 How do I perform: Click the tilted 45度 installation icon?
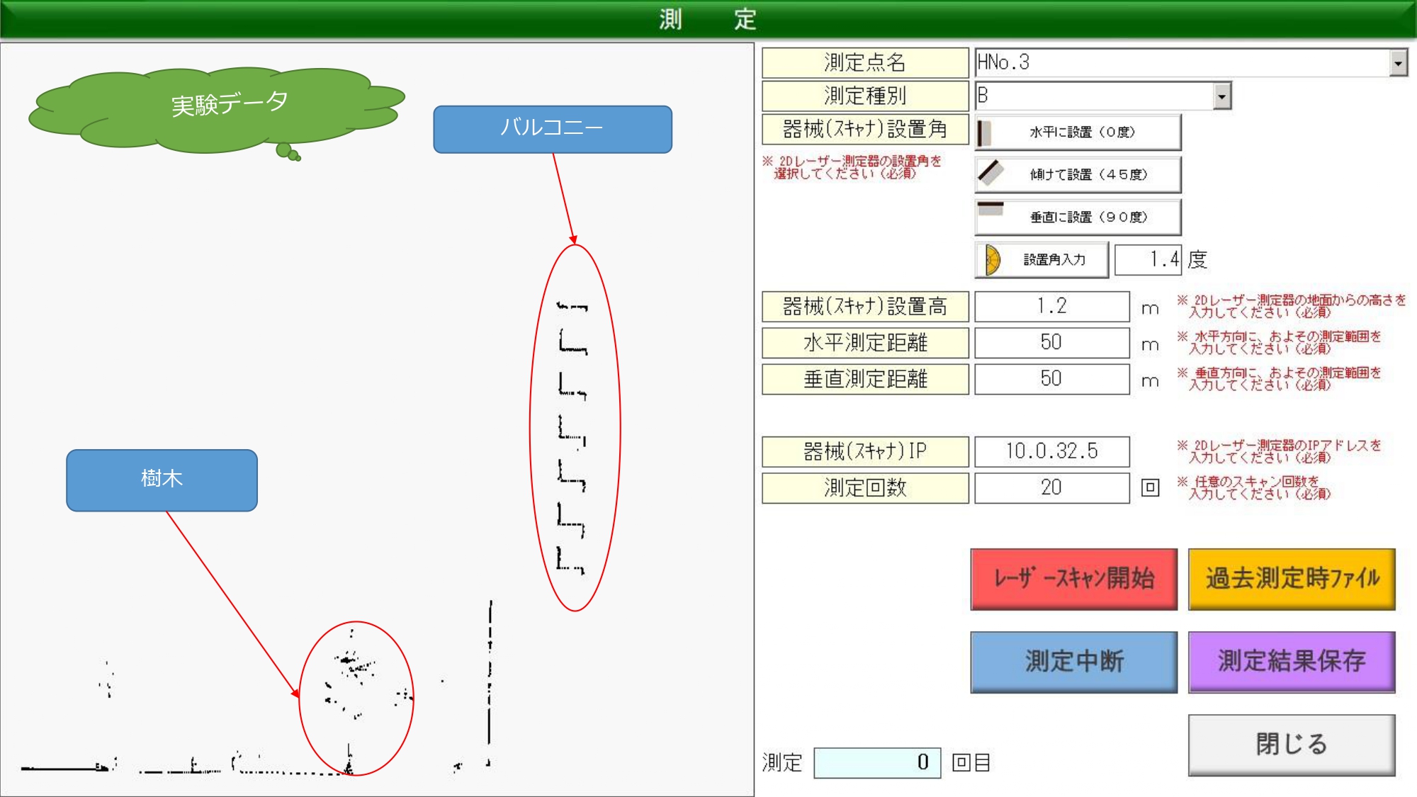click(990, 174)
